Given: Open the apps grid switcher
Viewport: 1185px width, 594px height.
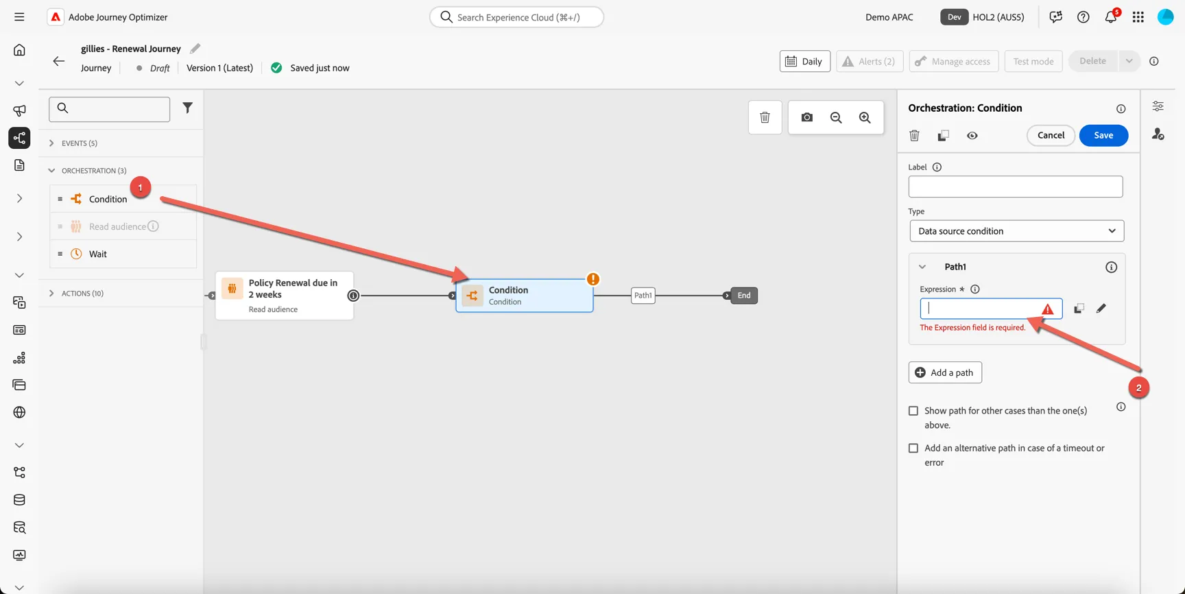Looking at the screenshot, I should (1138, 17).
